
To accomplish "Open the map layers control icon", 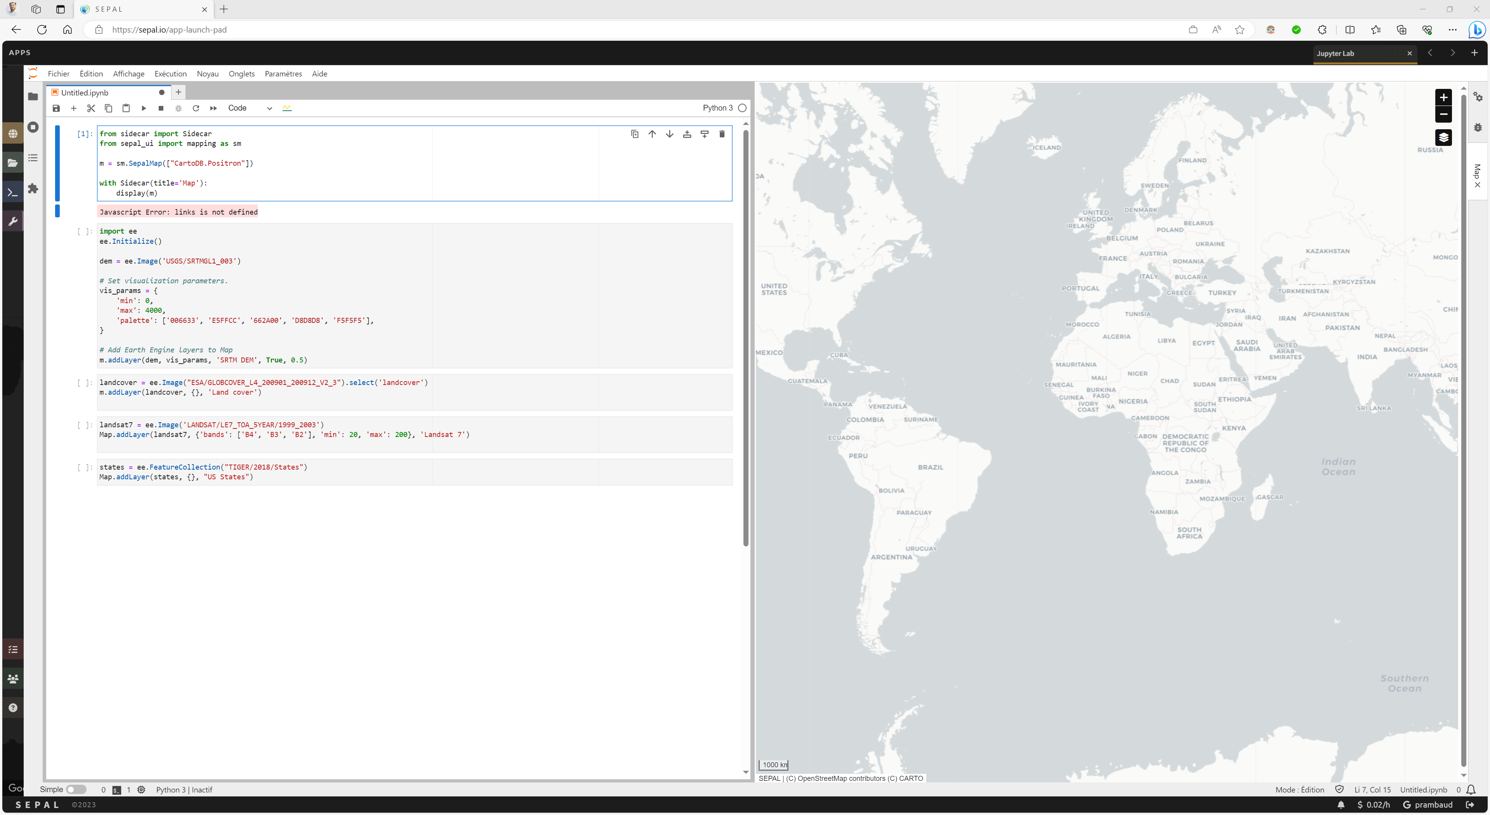I will click(1443, 138).
